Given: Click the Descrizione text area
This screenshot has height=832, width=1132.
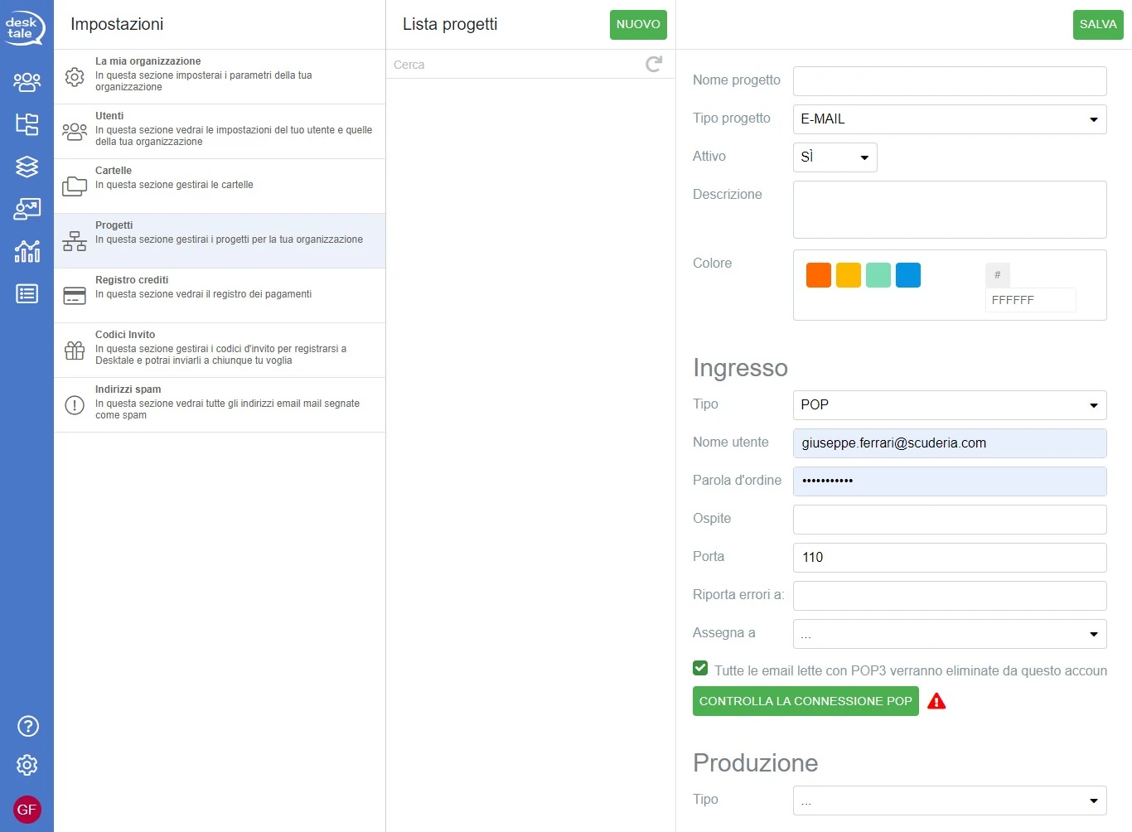Looking at the screenshot, I should pos(950,210).
